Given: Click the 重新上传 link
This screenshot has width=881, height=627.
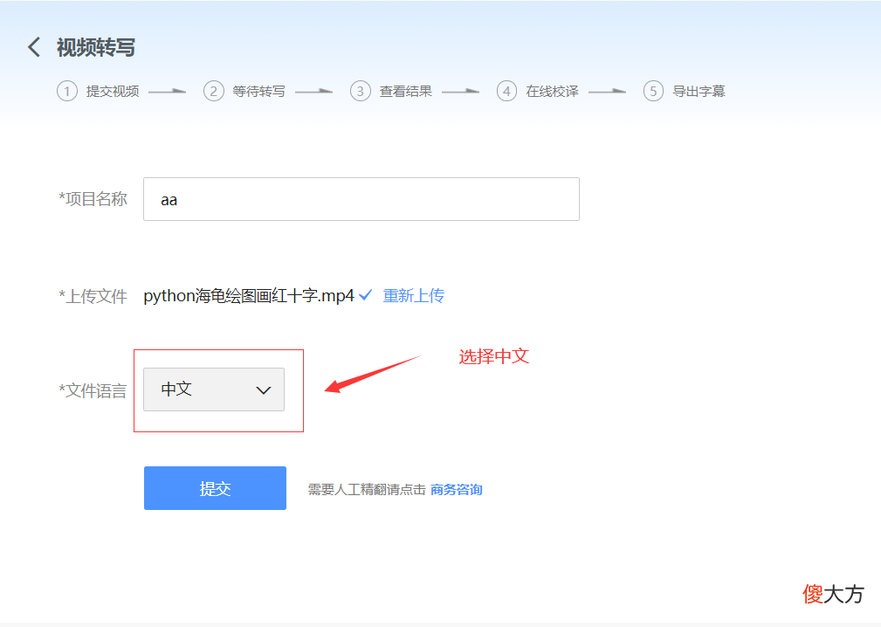Looking at the screenshot, I should tap(414, 295).
